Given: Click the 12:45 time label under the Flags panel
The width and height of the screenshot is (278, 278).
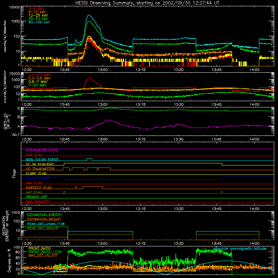Looking at the screenshot, I should (x=65, y=209).
